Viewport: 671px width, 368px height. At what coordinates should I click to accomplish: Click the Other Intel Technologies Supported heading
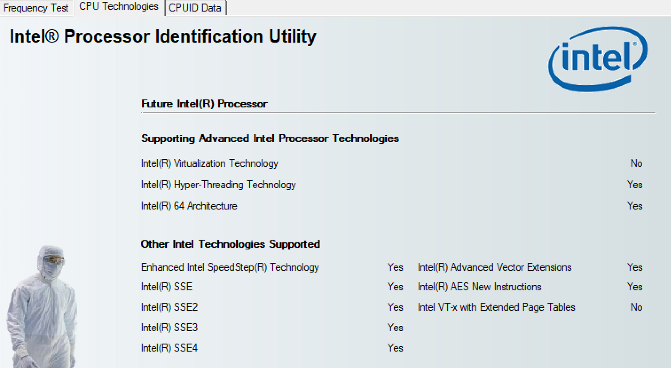point(230,244)
